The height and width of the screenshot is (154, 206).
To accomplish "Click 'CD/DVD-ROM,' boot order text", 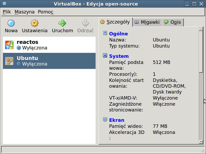I will [169, 86].
